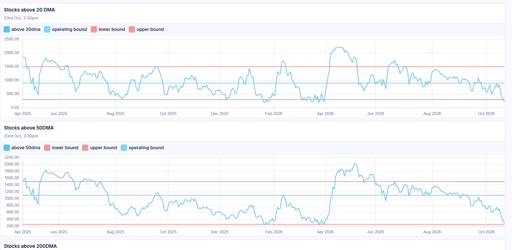Click 'lower bound' label in 50DMA legend
Viewport: 512px width, 250px height.
(x=65, y=148)
